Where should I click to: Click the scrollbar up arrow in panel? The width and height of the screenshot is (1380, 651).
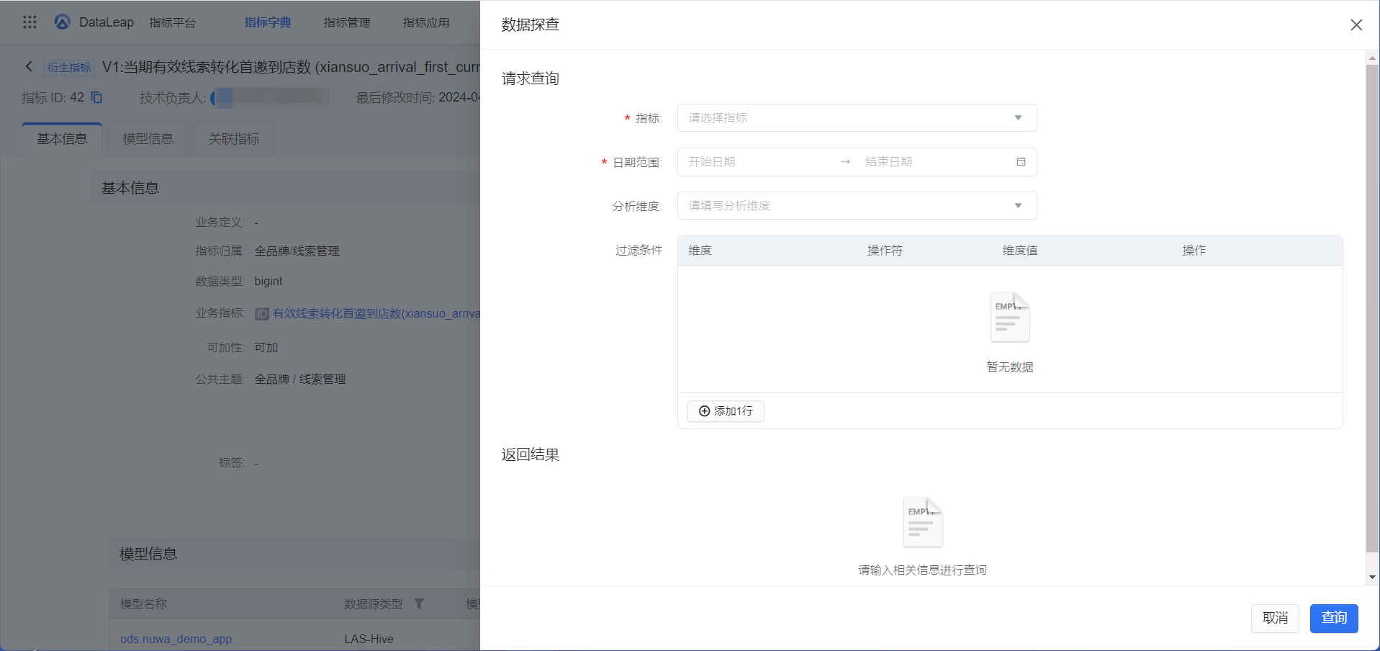pyautogui.click(x=1372, y=58)
